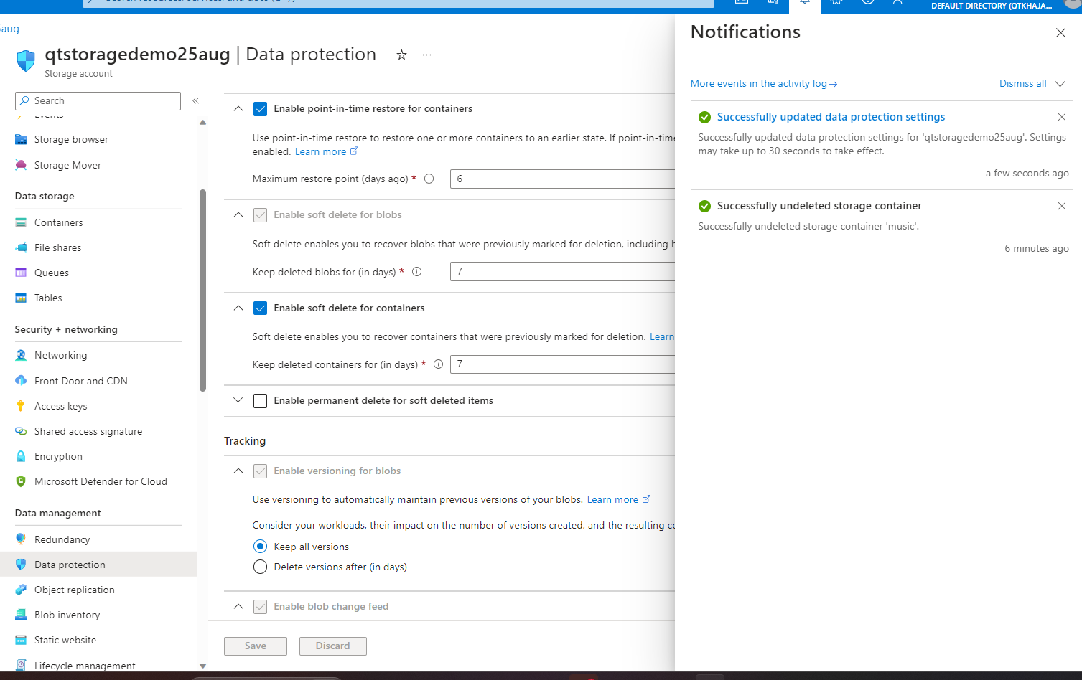Open More events in the activity log
The height and width of the screenshot is (680, 1082).
[x=762, y=83]
